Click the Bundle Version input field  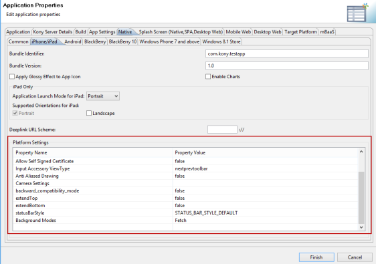point(287,65)
